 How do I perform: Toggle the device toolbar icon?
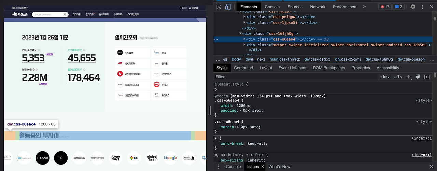228,7
